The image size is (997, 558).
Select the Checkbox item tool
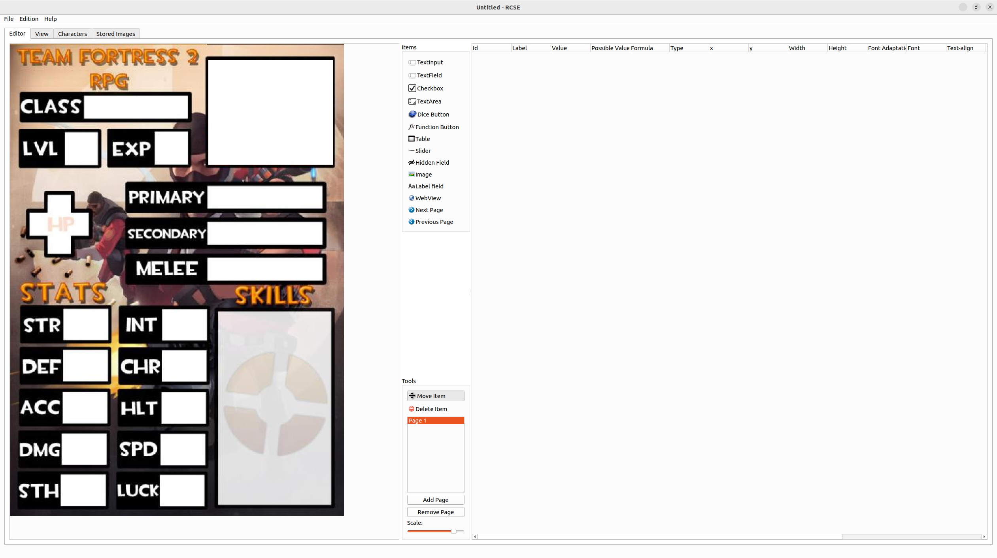click(429, 88)
